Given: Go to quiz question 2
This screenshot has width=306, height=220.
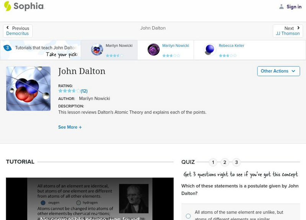Looking at the screenshot, I should click(225, 162).
